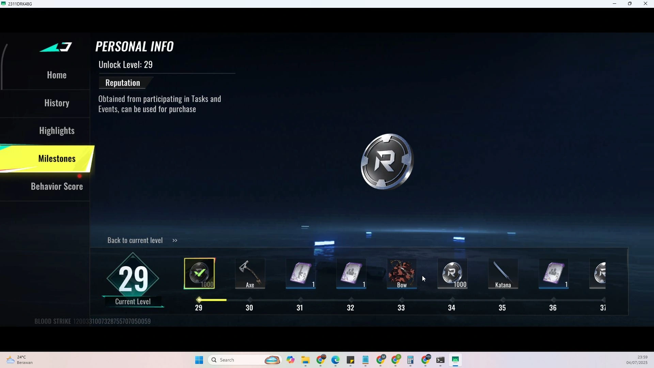
Task: Click Back to current level link
Action: coord(142,241)
